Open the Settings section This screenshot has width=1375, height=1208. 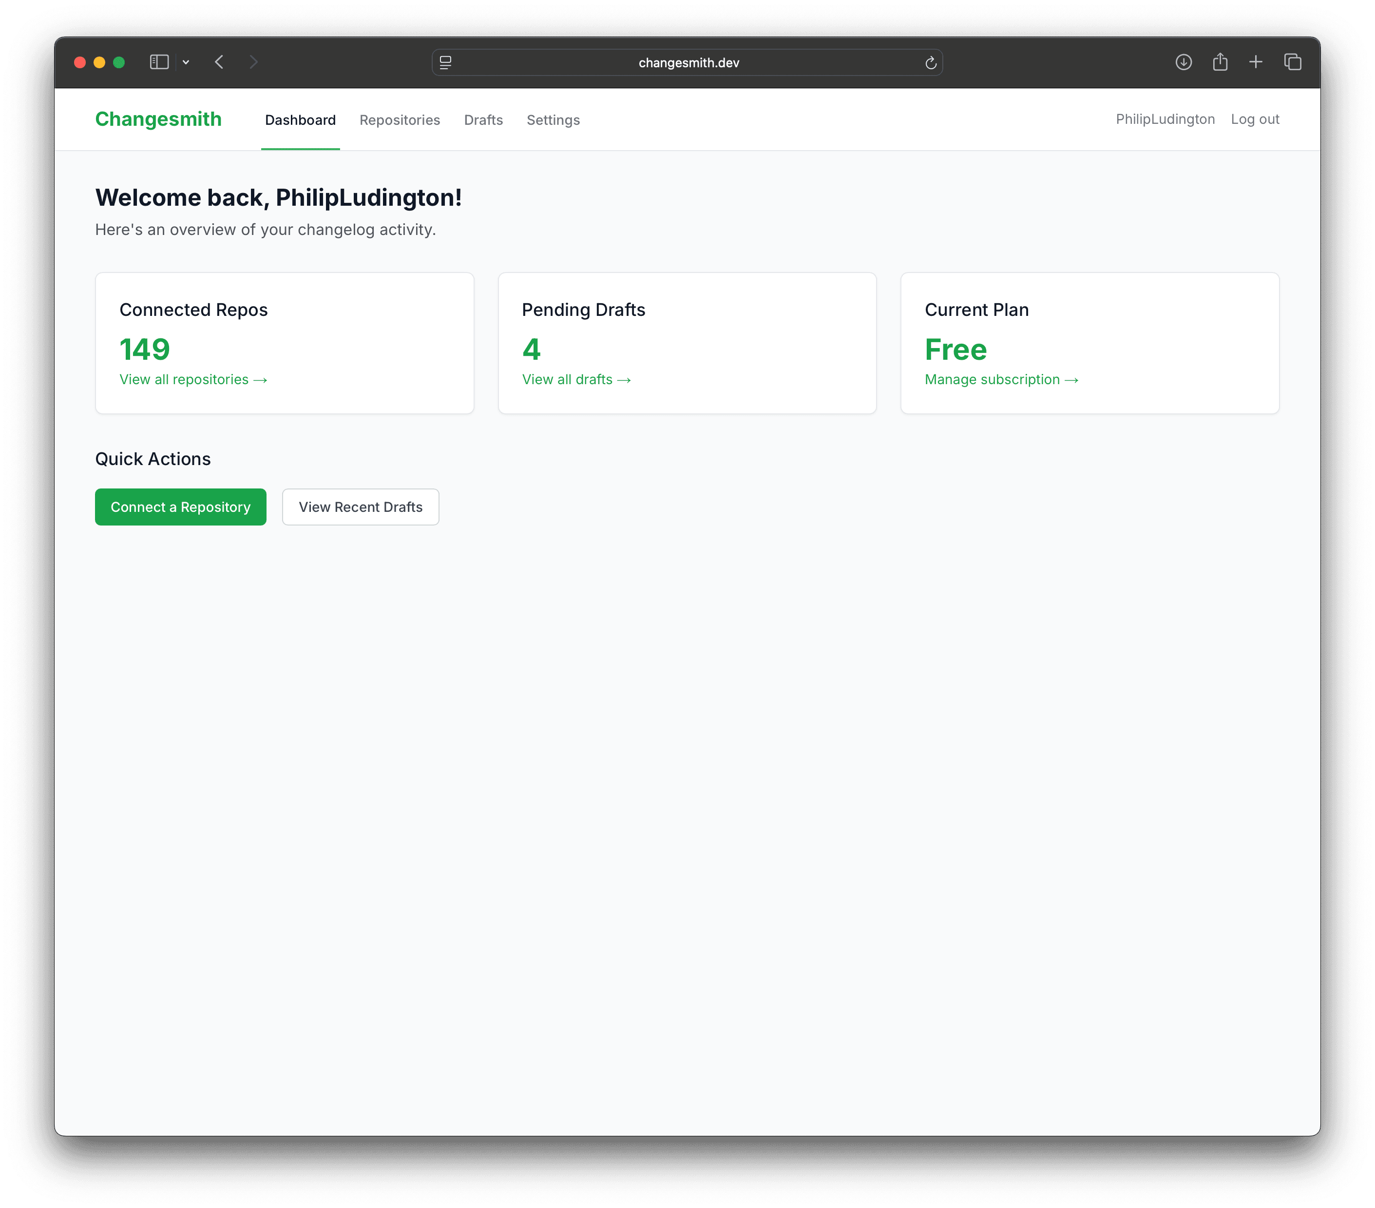click(553, 120)
